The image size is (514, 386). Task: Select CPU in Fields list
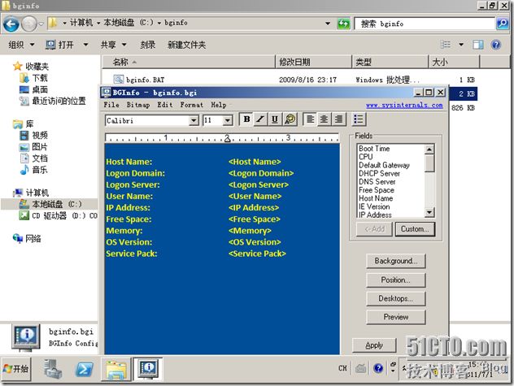click(x=365, y=157)
